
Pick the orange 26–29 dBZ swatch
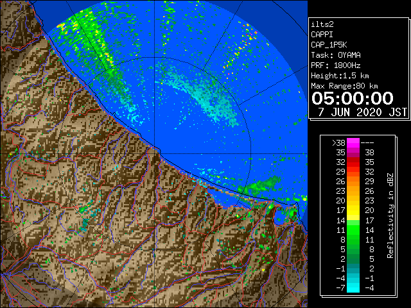tap(353, 182)
